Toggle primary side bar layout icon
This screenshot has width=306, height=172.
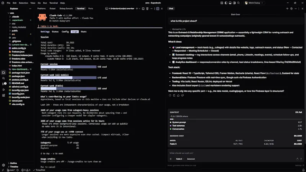pyautogui.click(x=226, y=3)
